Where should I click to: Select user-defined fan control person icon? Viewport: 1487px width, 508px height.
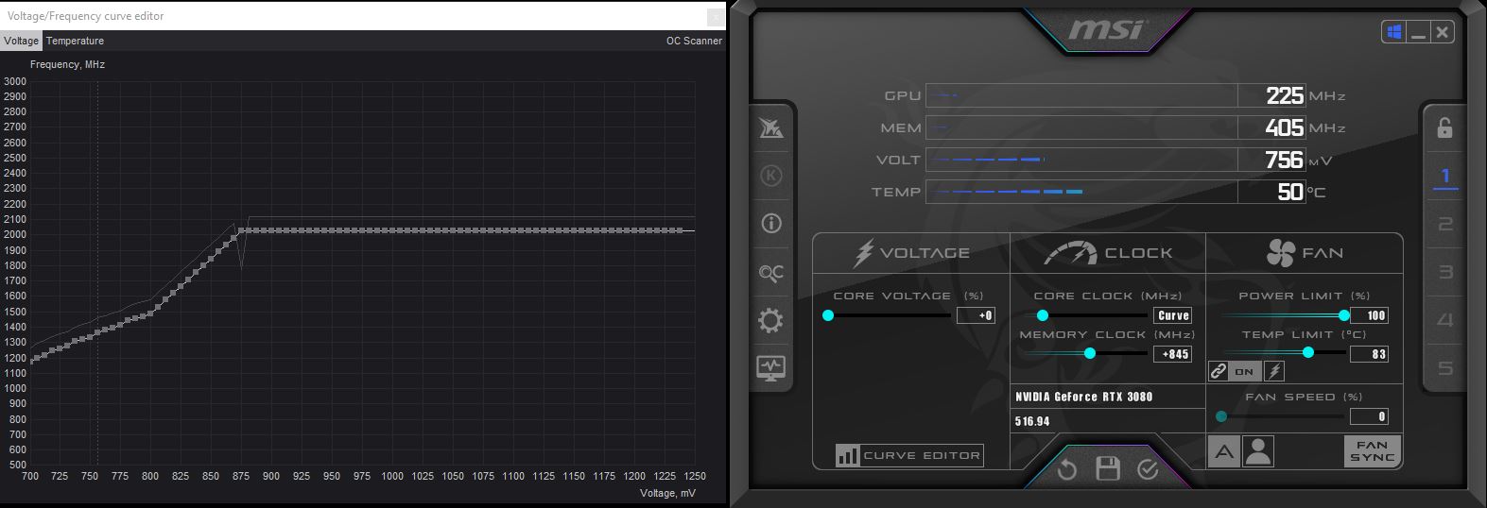1258,451
